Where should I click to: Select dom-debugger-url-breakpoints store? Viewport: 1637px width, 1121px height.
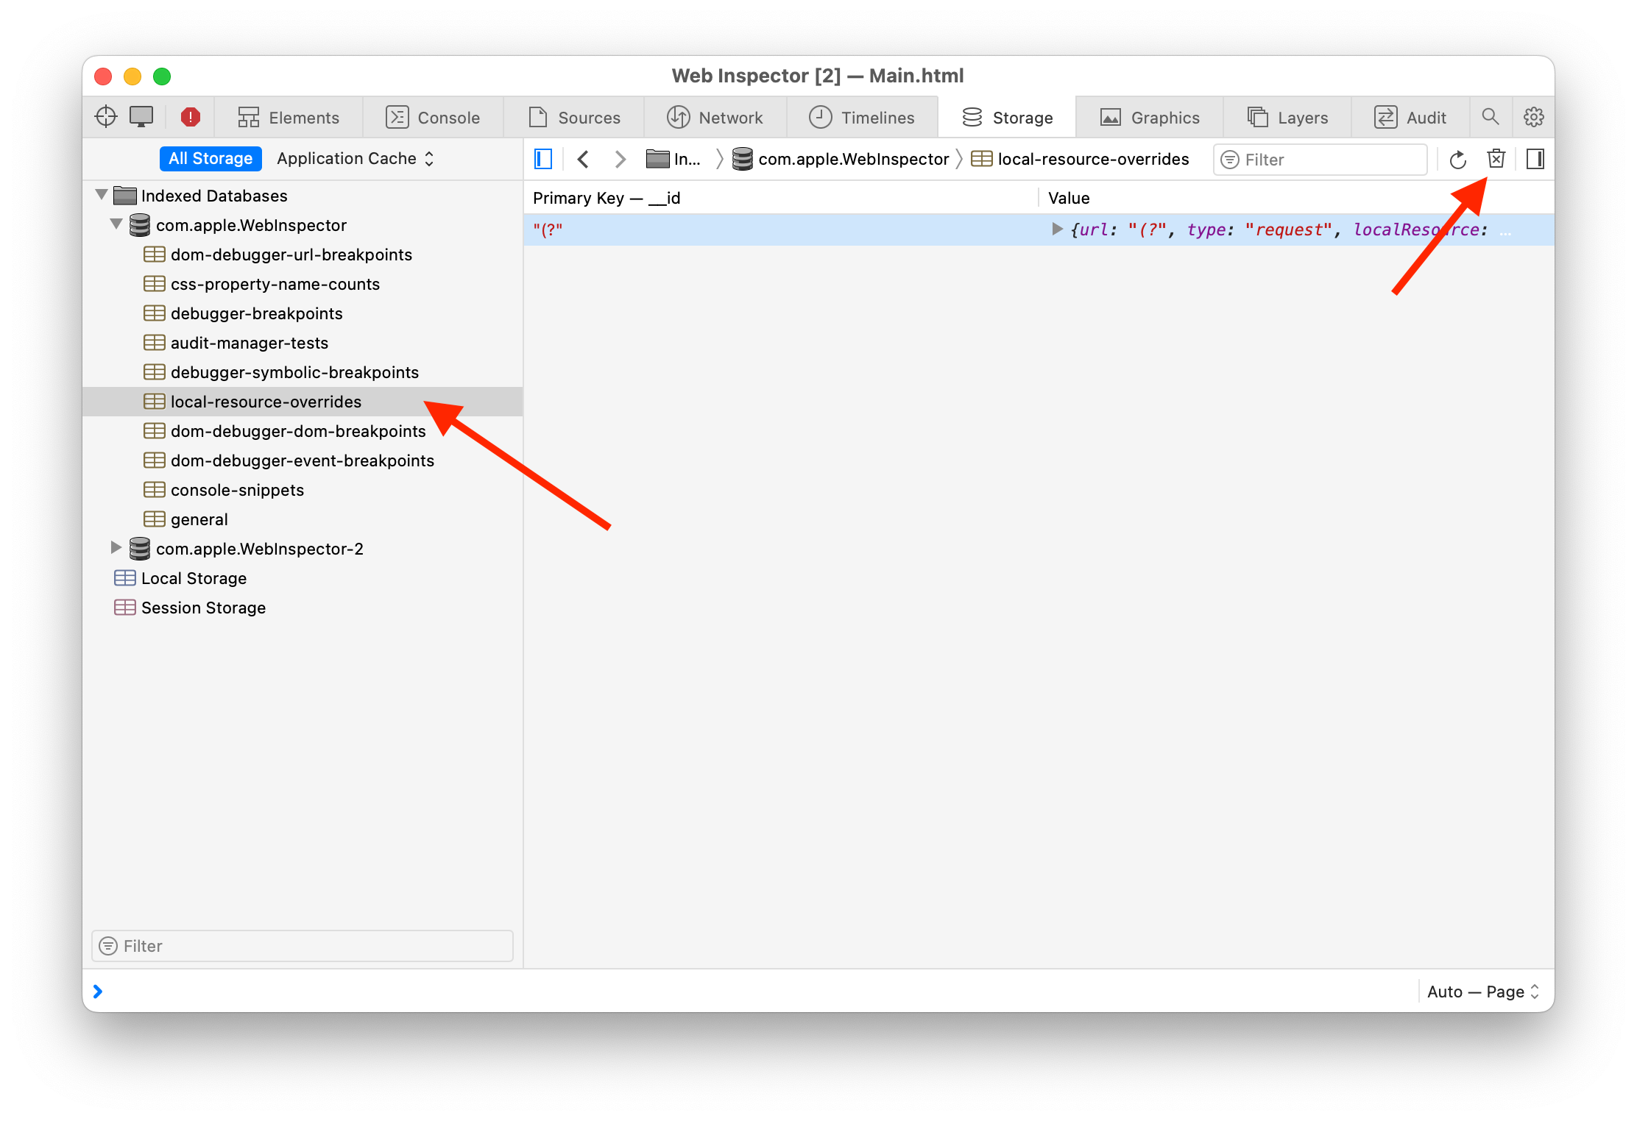click(x=303, y=255)
